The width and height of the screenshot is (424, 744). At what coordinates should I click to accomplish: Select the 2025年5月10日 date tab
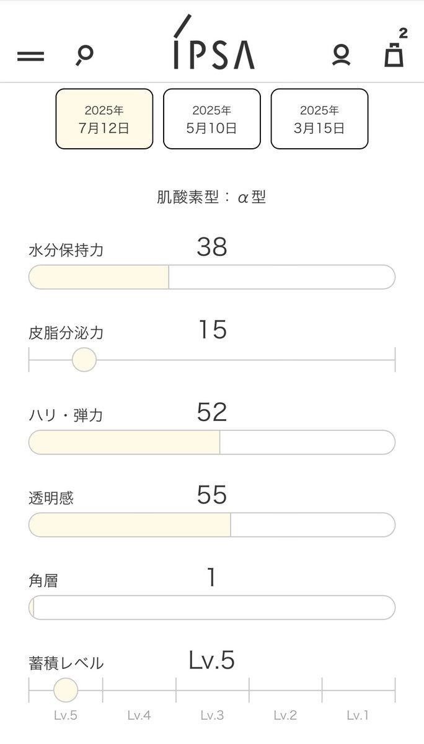point(212,119)
